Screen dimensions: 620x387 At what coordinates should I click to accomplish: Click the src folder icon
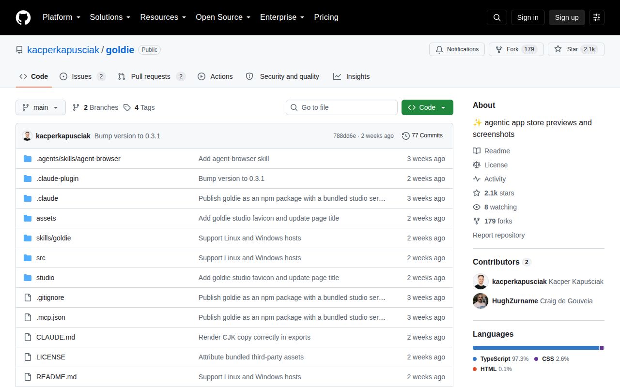28,258
